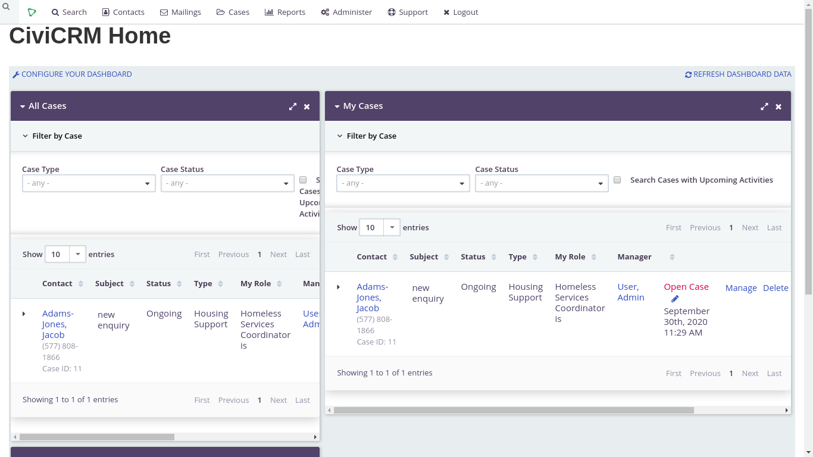Expand My Cases dashlet to fullscreen

click(x=764, y=107)
